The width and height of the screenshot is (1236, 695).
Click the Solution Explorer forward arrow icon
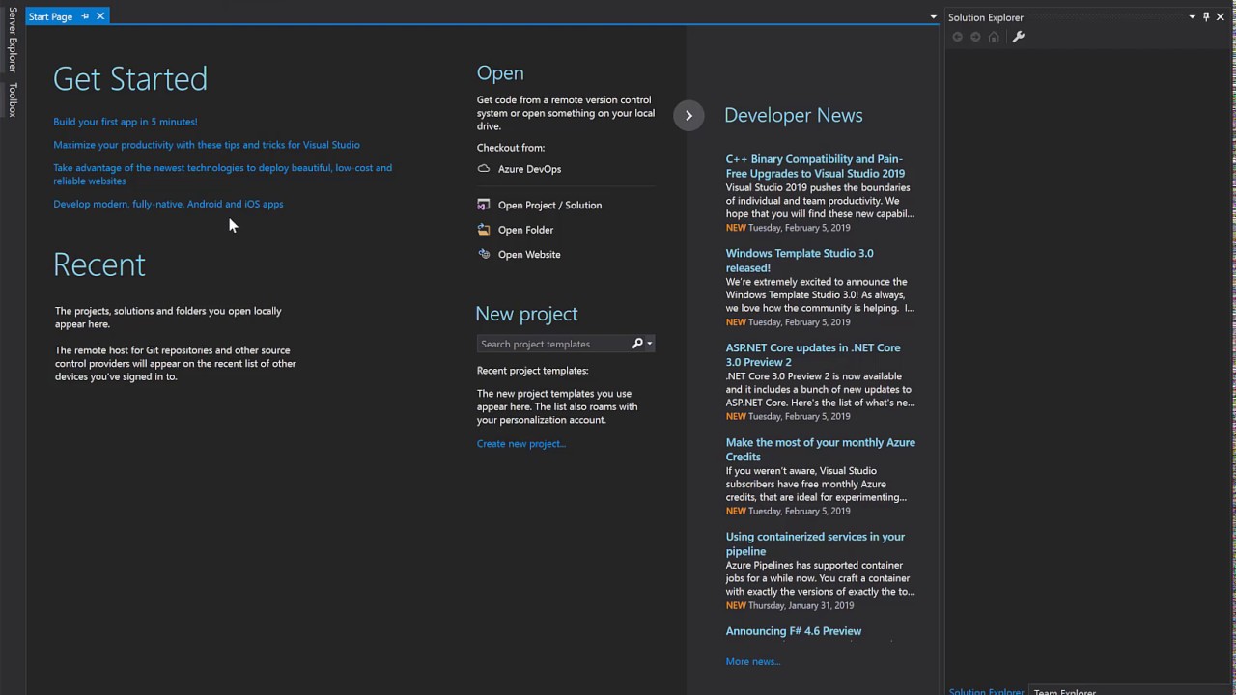tap(975, 37)
